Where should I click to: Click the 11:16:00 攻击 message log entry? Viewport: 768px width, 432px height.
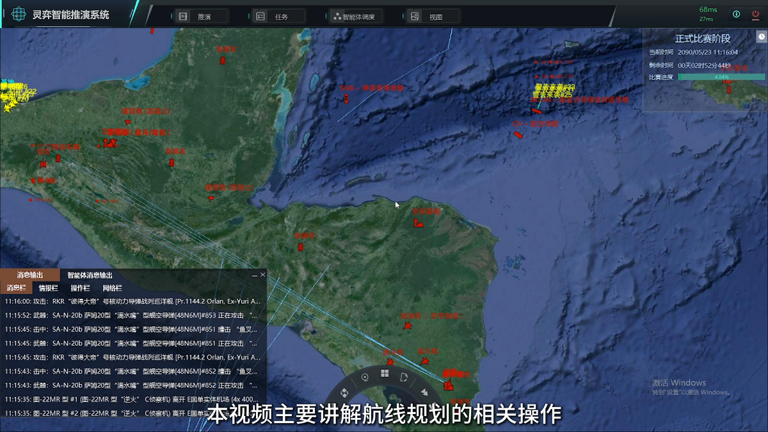pos(132,301)
